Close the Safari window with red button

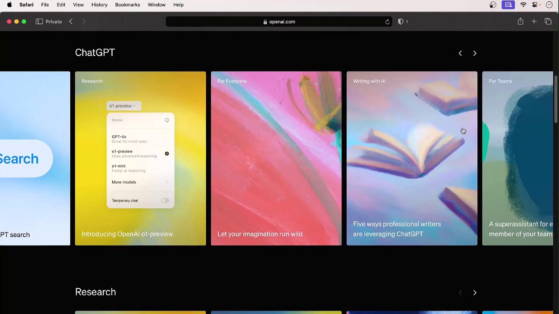9,21
